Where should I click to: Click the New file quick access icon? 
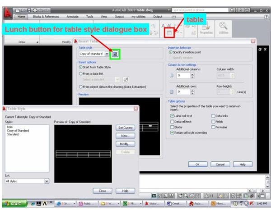coord(18,10)
